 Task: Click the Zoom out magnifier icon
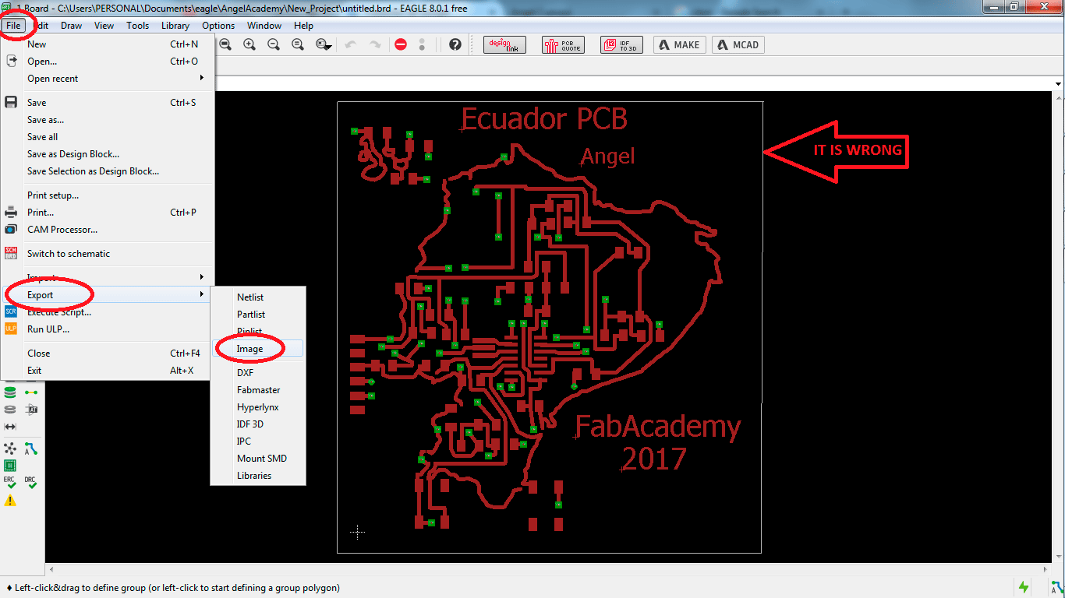tap(274, 45)
